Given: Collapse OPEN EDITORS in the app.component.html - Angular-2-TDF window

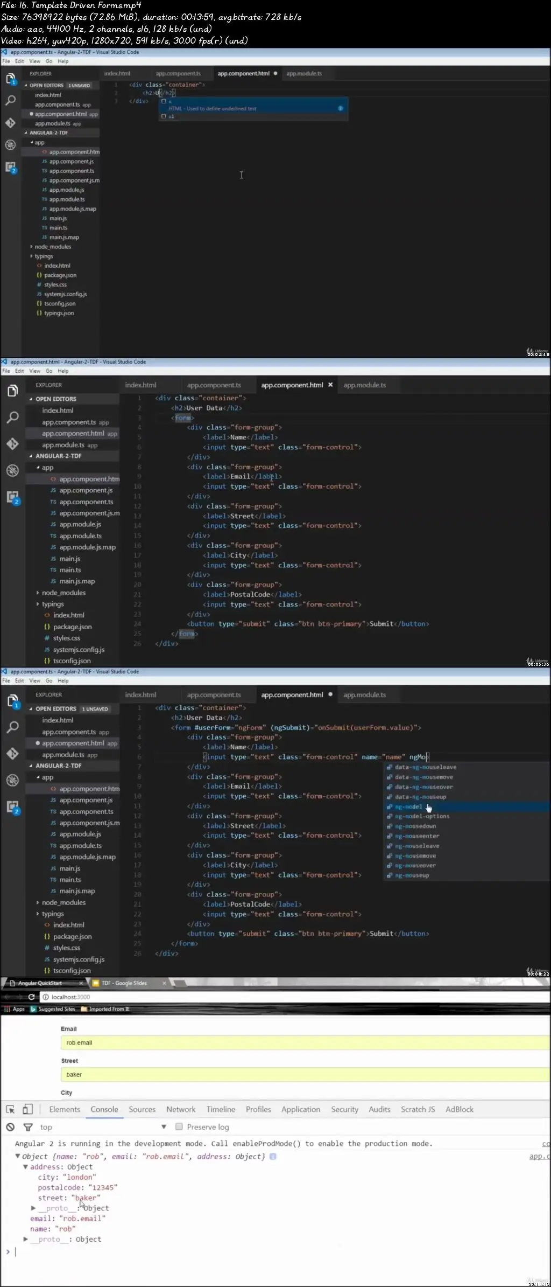Looking at the screenshot, I should [31, 399].
